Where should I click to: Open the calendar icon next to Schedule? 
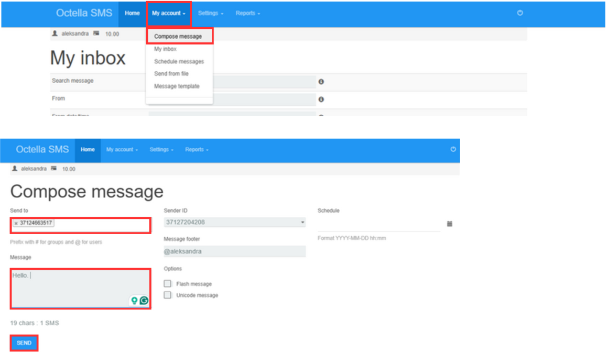(x=449, y=224)
